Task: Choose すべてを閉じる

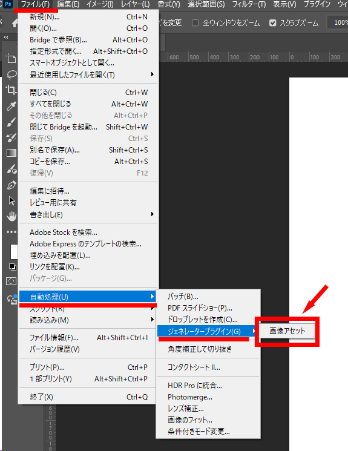Action: pos(88,104)
